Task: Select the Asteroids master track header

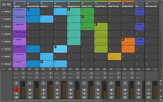Action: pos(152,4)
